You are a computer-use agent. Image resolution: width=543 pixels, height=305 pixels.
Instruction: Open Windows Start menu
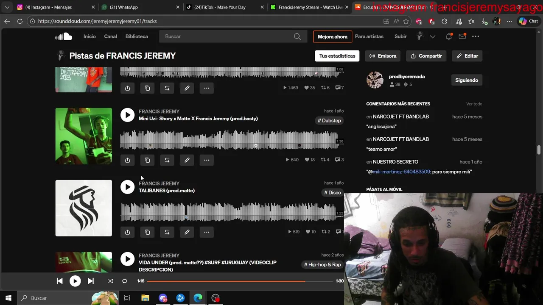click(8, 298)
